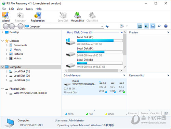171x129 pixels.
Task: Click the third round navigation button
Action: click(21, 26)
